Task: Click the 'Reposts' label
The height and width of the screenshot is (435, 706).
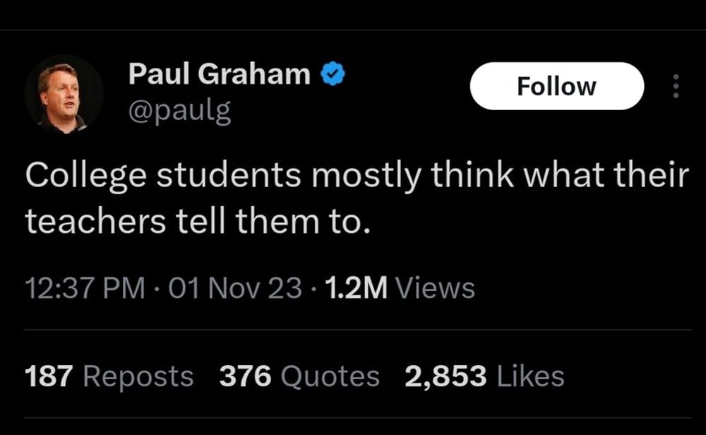Action: (x=138, y=377)
